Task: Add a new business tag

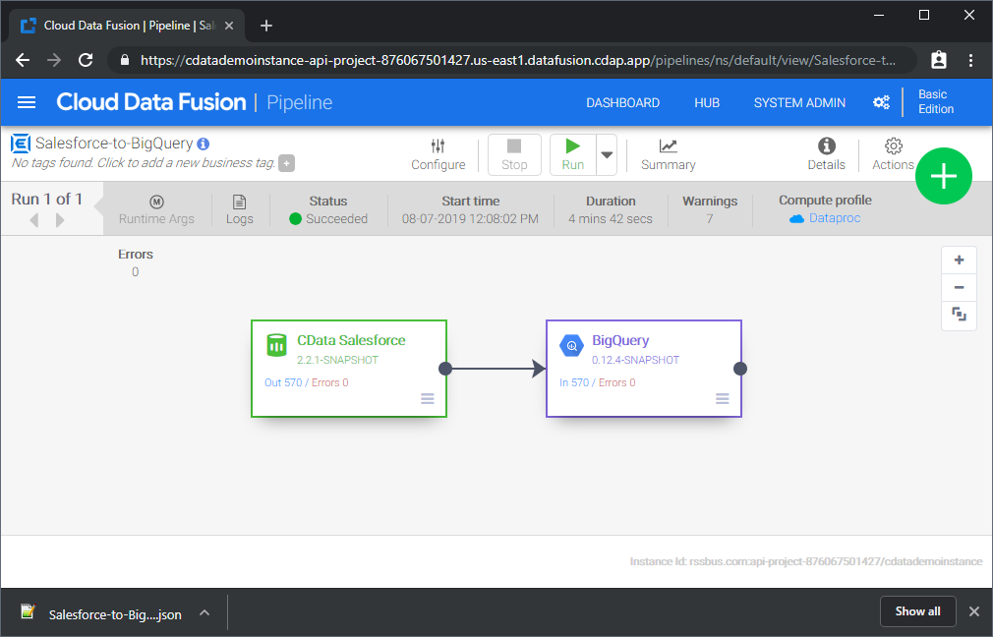Action: point(286,163)
